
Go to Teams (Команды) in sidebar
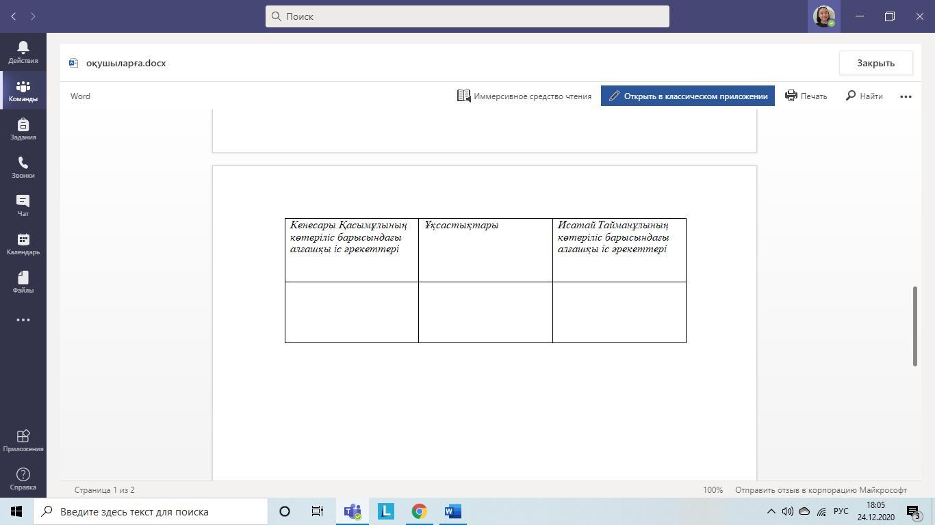(23, 91)
